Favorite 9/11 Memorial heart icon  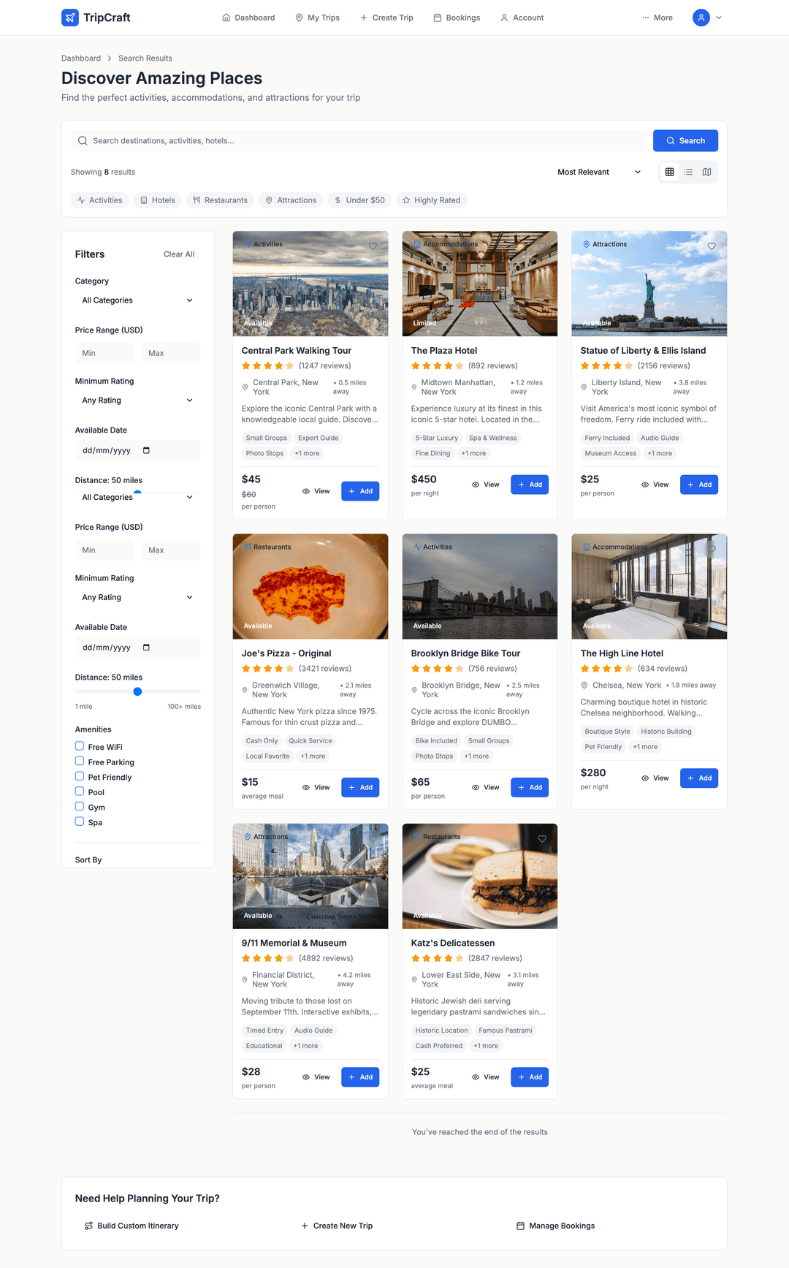pyautogui.click(x=373, y=839)
